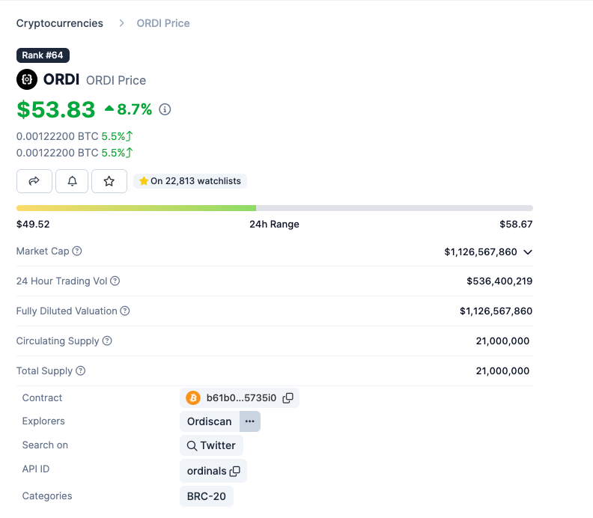The image size is (593, 518).
Task: Open the Cryptocurrencies breadcrumb link
Action: click(x=59, y=23)
